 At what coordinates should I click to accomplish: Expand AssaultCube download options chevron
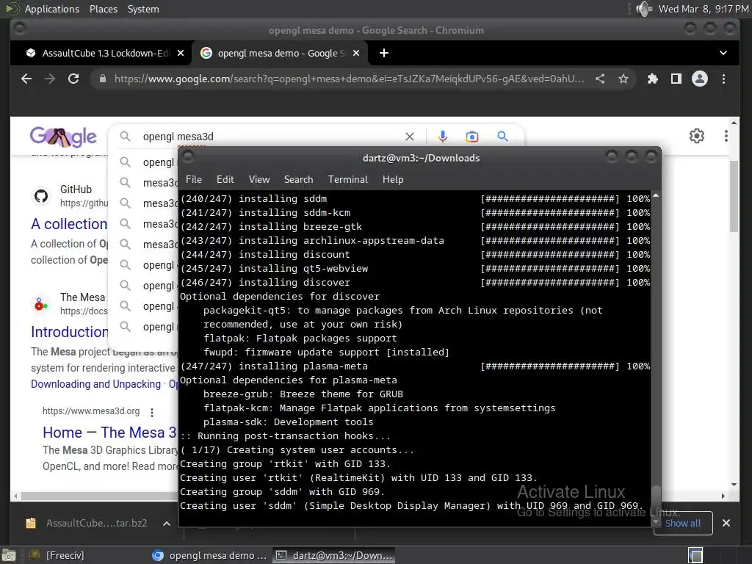tap(167, 523)
